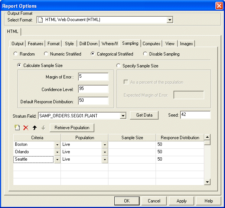
Task: Click the Get Data button
Action: (144, 115)
